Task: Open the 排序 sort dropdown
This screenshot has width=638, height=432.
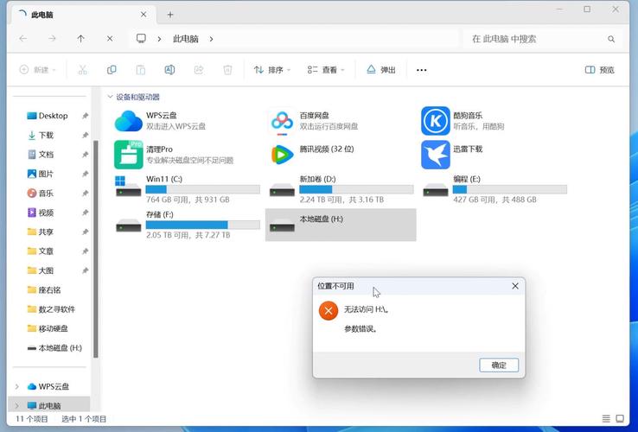Action: [x=272, y=70]
